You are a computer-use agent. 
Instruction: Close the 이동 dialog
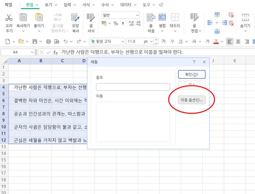click(x=204, y=62)
